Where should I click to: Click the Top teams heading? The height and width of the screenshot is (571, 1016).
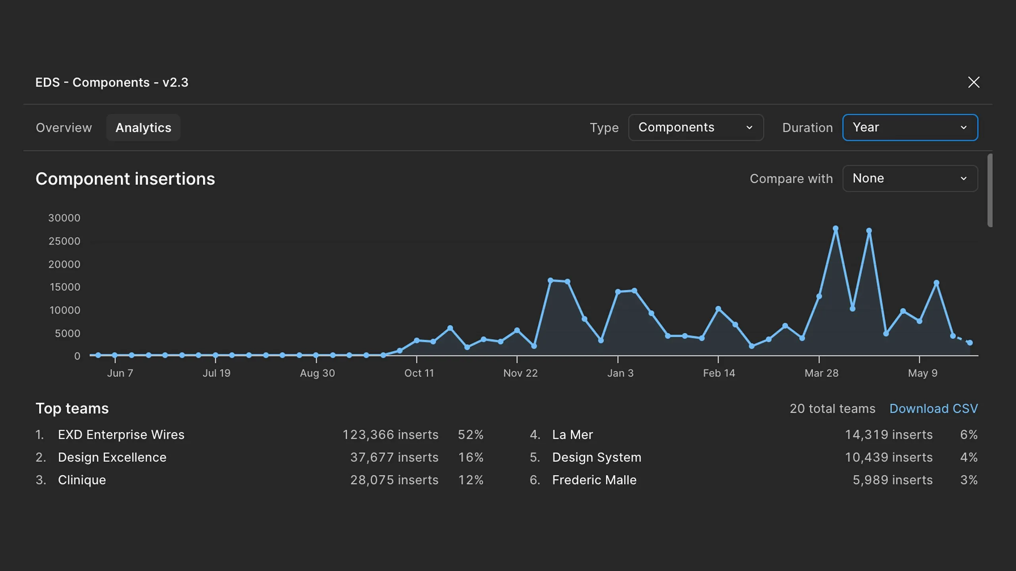click(x=72, y=408)
